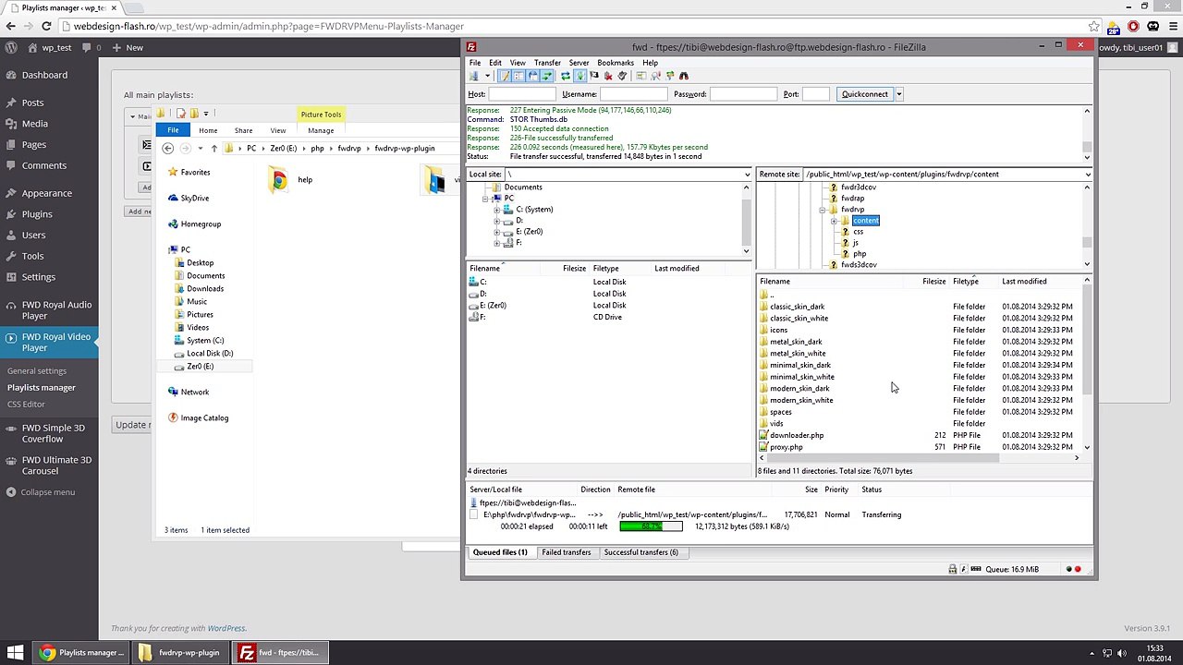Screen dimensions: 1183x665
Task: Click the Tools wrench icon in WordPress sidebar
Action: tap(11, 256)
